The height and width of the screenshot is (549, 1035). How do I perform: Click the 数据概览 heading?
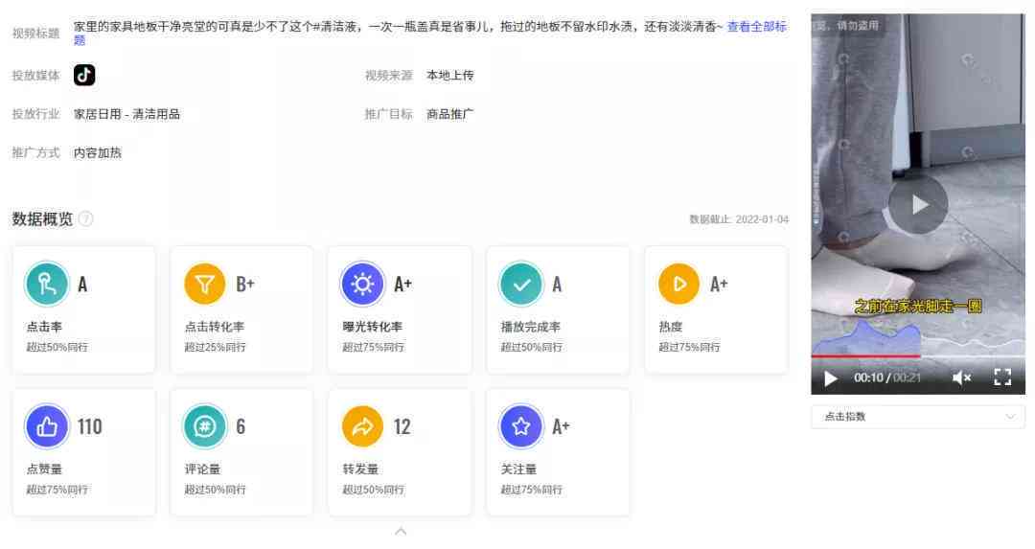[x=42, y=219]
